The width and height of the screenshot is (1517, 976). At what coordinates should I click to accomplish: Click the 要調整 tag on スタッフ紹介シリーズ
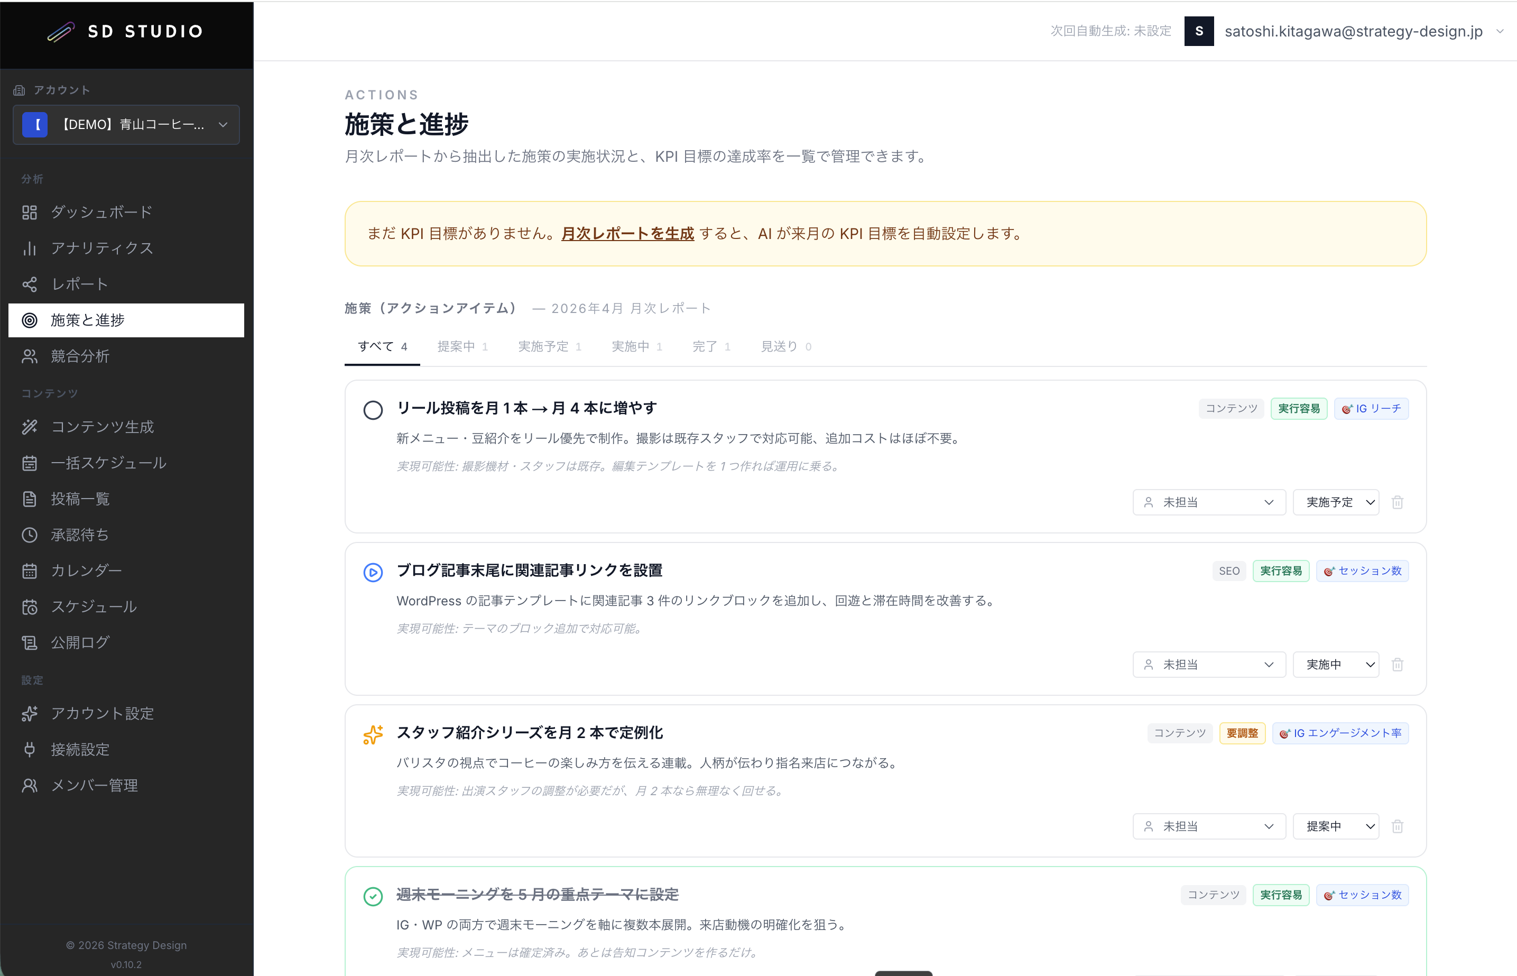[x=1242, y=733]
